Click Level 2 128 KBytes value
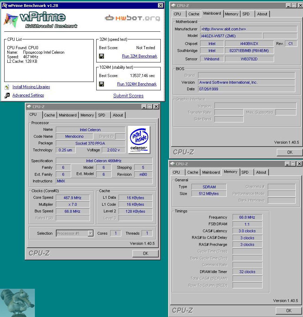This screenshot has height=317, width=303. pos(135,211)
